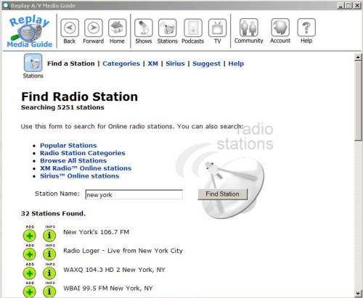Add Radio Loger station
Screen dimensions: 363x298
[30, 254]
